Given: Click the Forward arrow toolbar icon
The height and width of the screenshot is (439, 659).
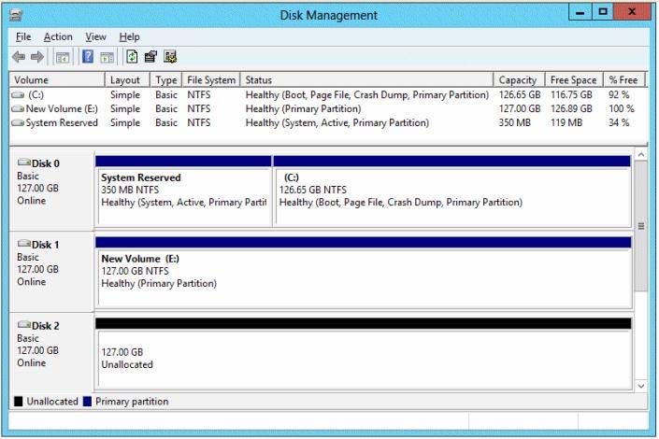Looking at the screenshot, I should 37,57.
